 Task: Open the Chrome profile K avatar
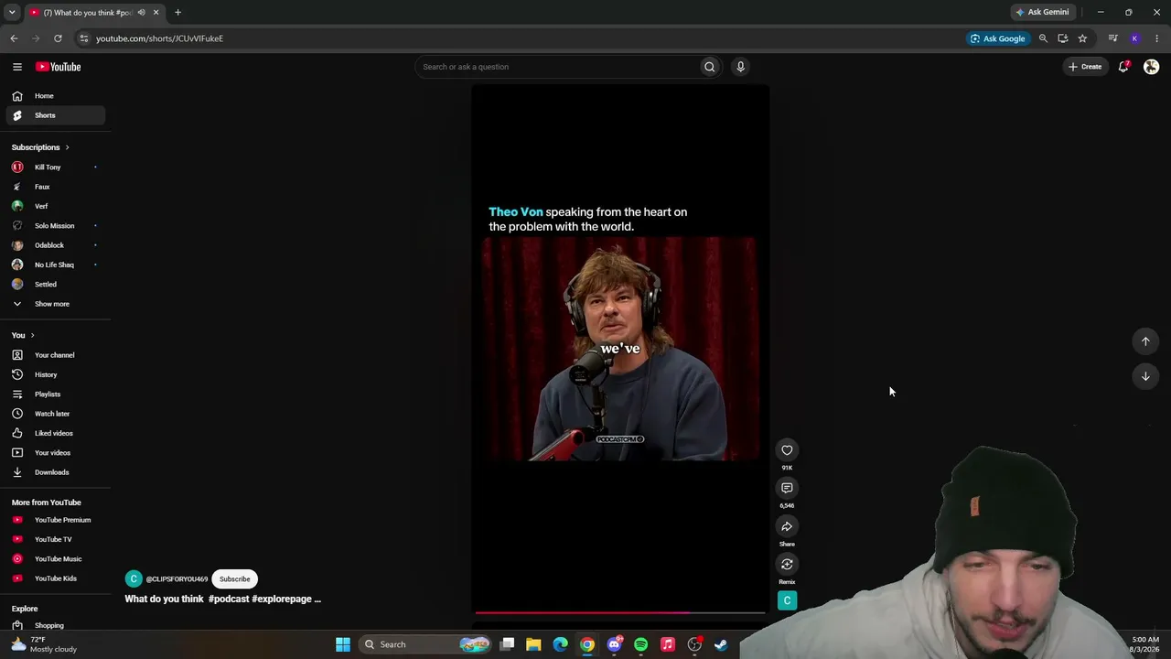pos(1135,38)
